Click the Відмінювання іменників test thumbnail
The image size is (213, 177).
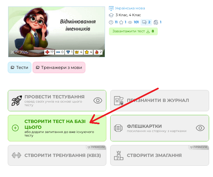57,32
